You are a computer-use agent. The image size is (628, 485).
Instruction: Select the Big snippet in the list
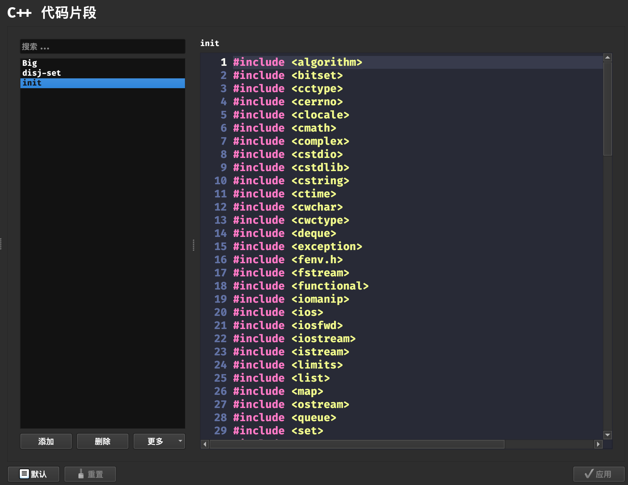(30, 63)
